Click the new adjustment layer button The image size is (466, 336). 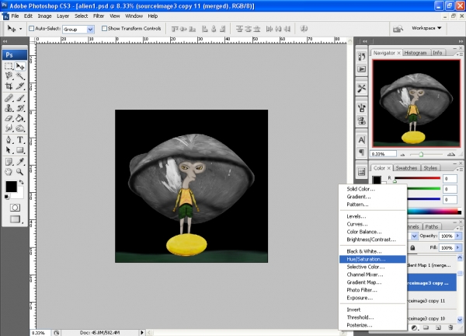point(414,327)
